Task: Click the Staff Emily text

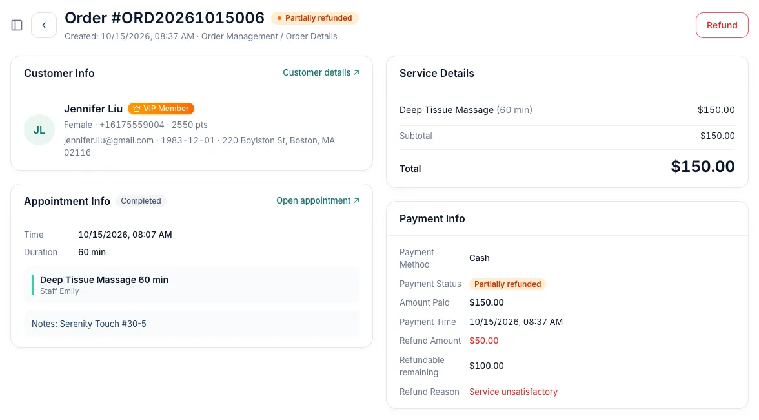Action: pos(59,291)
